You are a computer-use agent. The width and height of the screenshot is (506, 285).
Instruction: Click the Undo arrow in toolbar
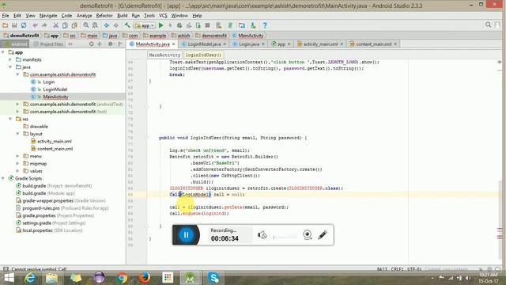(35, 25)
